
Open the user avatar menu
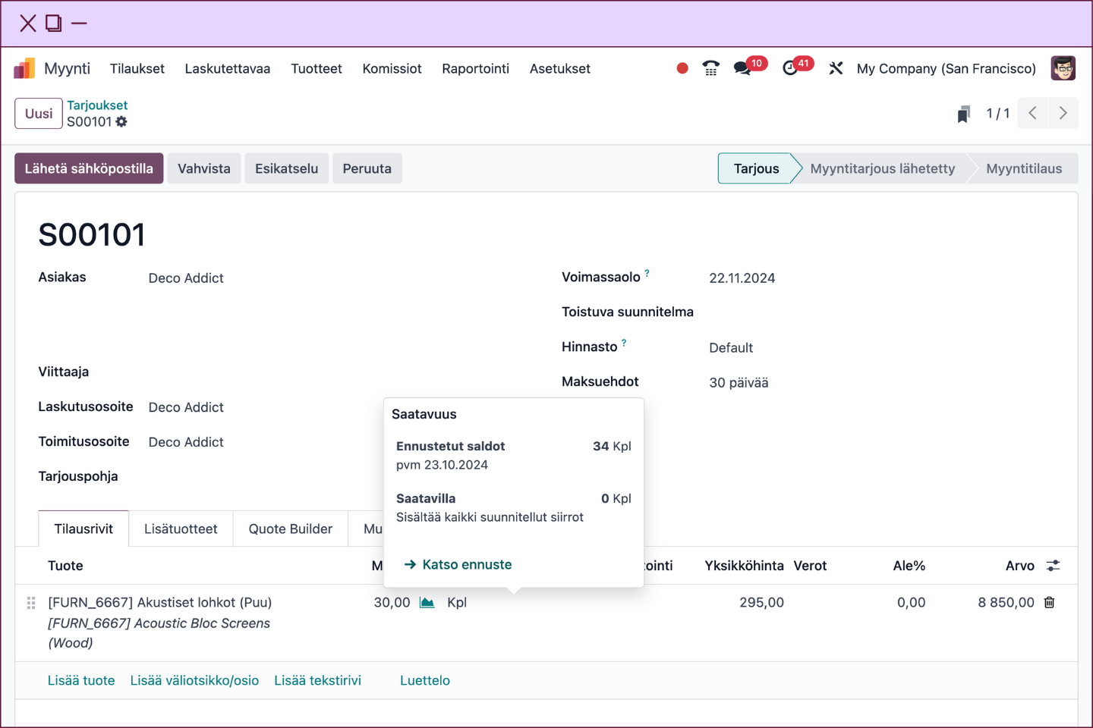(1063, 68)
